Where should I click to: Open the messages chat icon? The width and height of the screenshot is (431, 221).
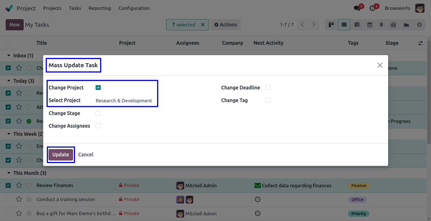(x=357, y=8)
